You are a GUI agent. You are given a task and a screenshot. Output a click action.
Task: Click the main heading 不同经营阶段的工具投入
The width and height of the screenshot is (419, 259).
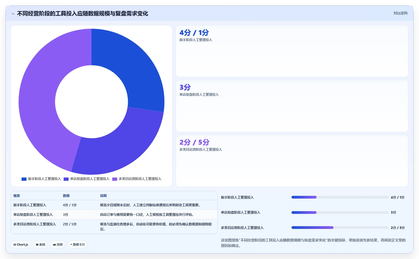tap(82, 14)
